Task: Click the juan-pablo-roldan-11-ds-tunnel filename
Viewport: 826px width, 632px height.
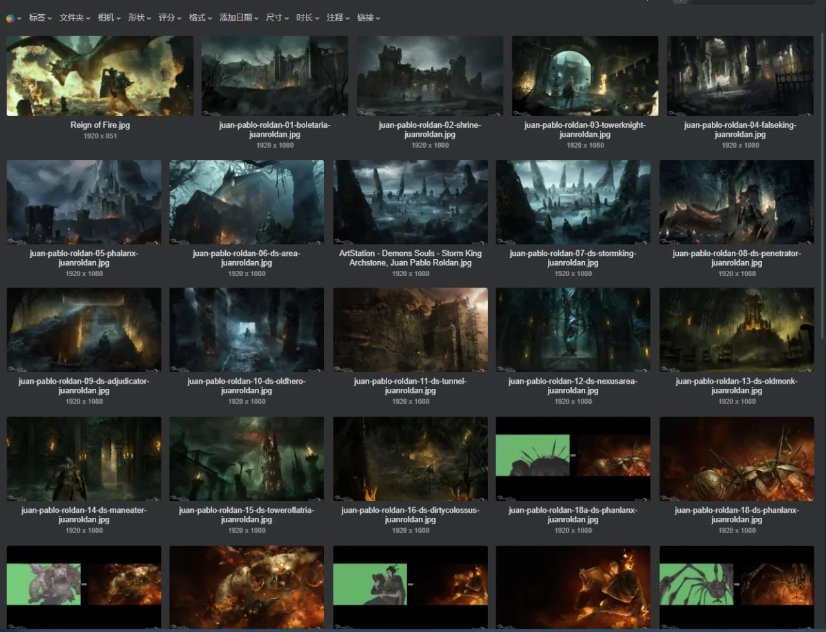Action: tap(410, 386)
